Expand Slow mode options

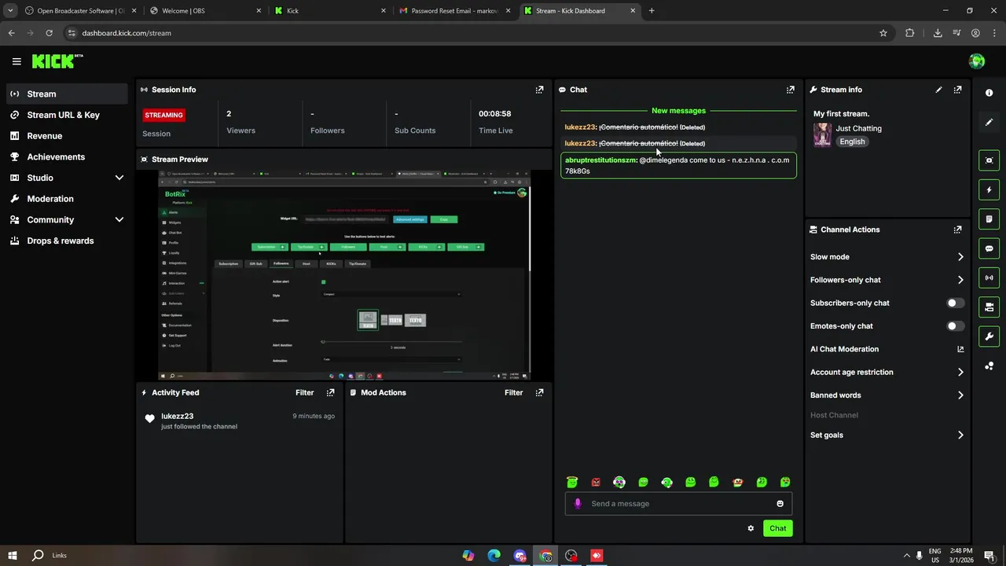tap(960, 257)
